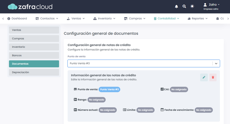Select Depreciación in the sidebar

click(34, 72)
